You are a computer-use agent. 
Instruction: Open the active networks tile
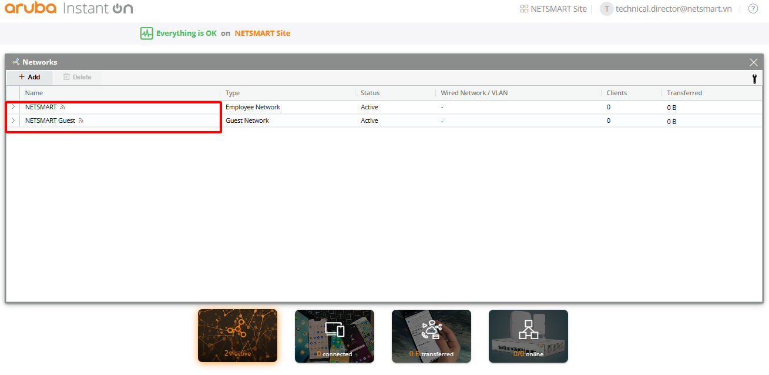point(237,336)
